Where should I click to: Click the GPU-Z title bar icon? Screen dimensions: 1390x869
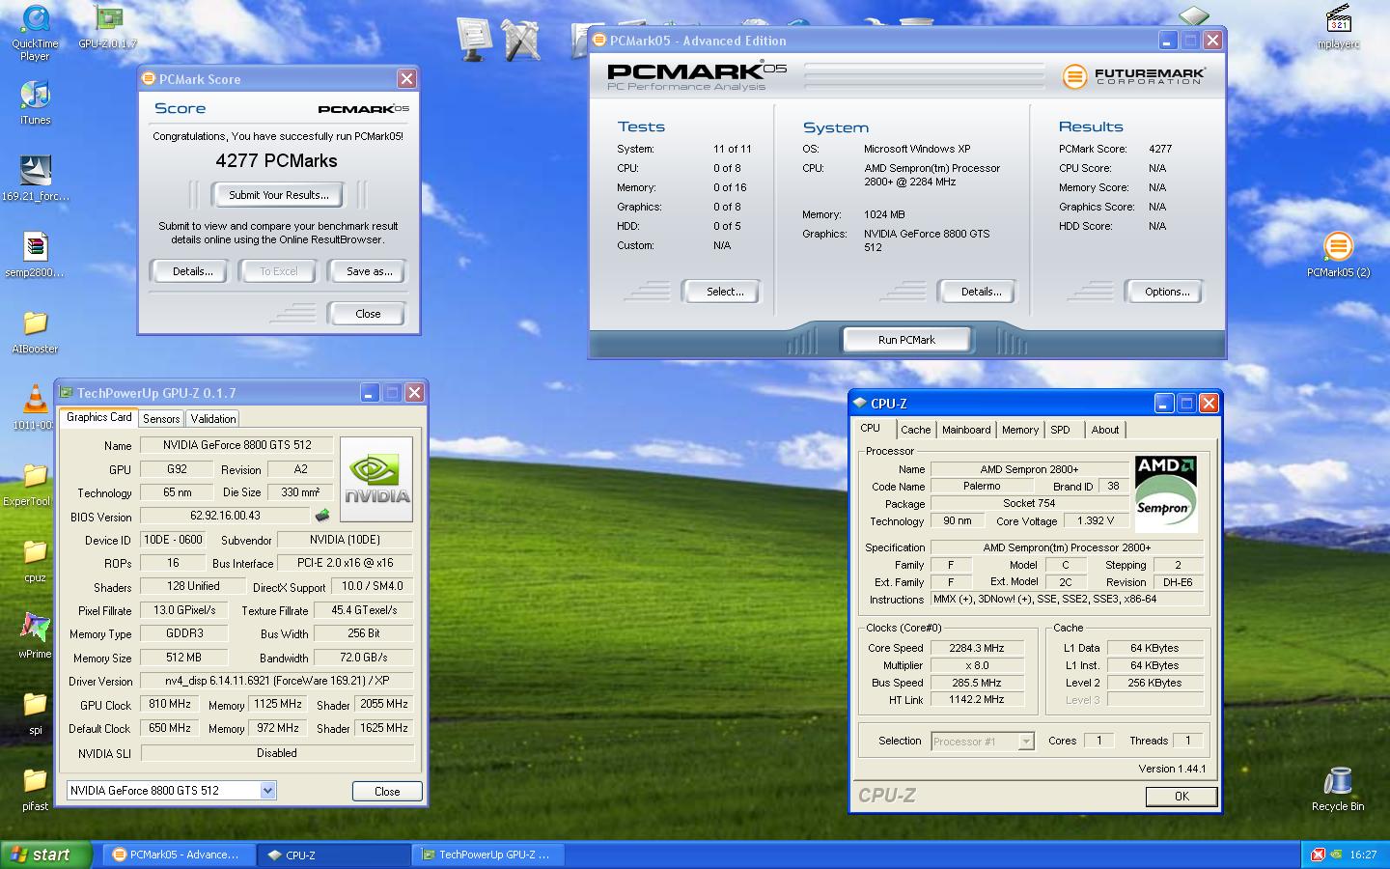point(67,392)
